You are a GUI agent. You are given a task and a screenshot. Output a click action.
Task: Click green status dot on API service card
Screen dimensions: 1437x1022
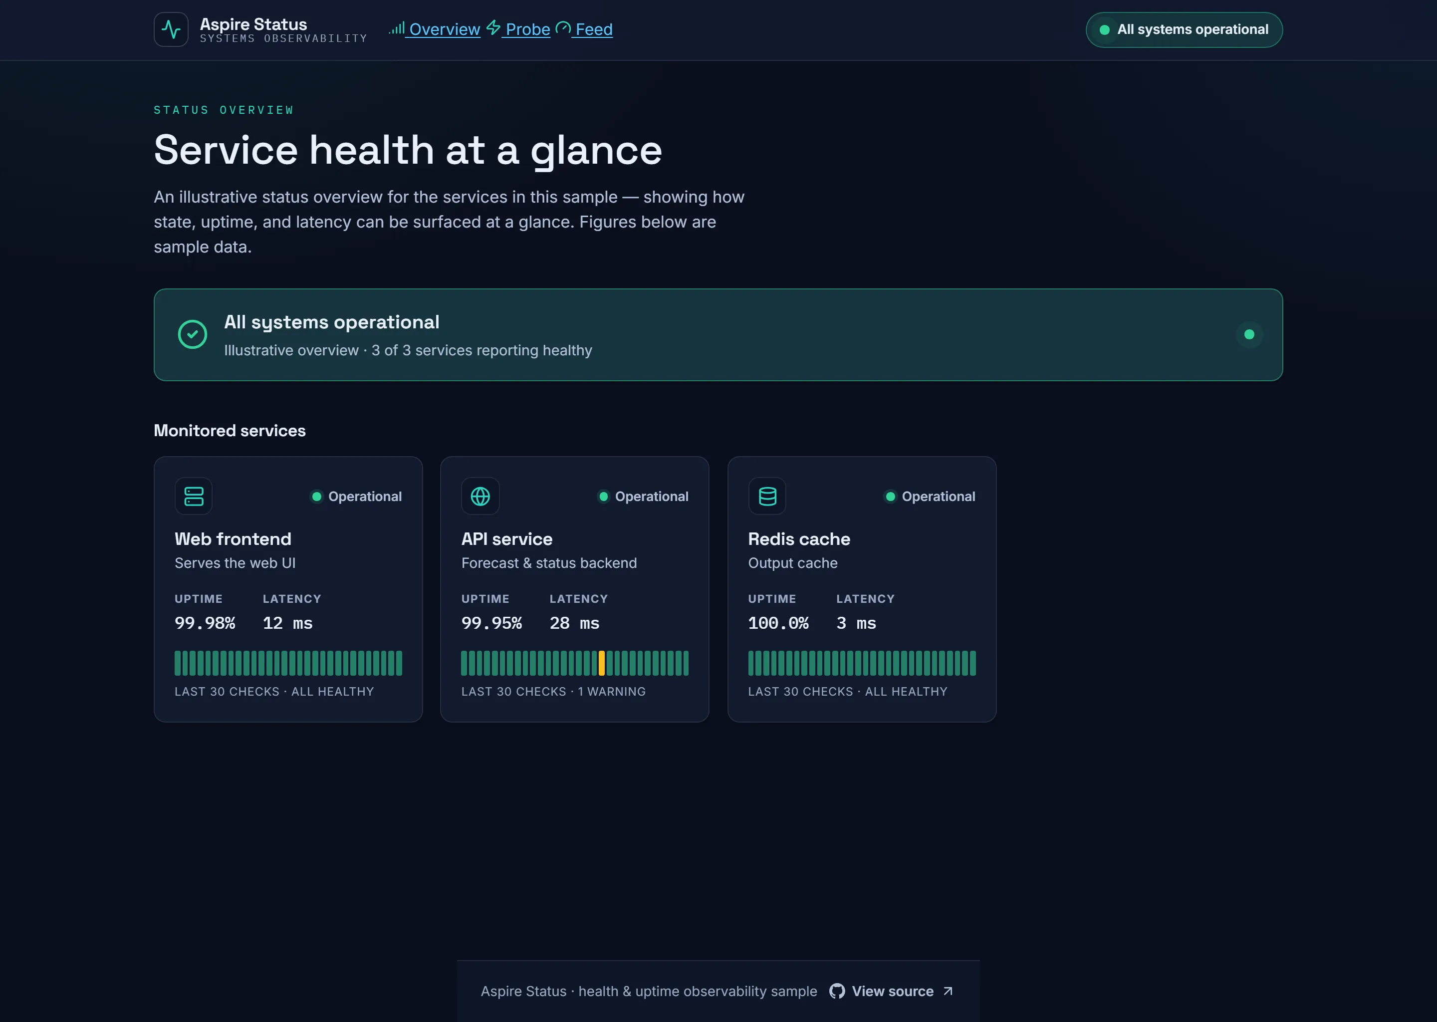point(604,497)
